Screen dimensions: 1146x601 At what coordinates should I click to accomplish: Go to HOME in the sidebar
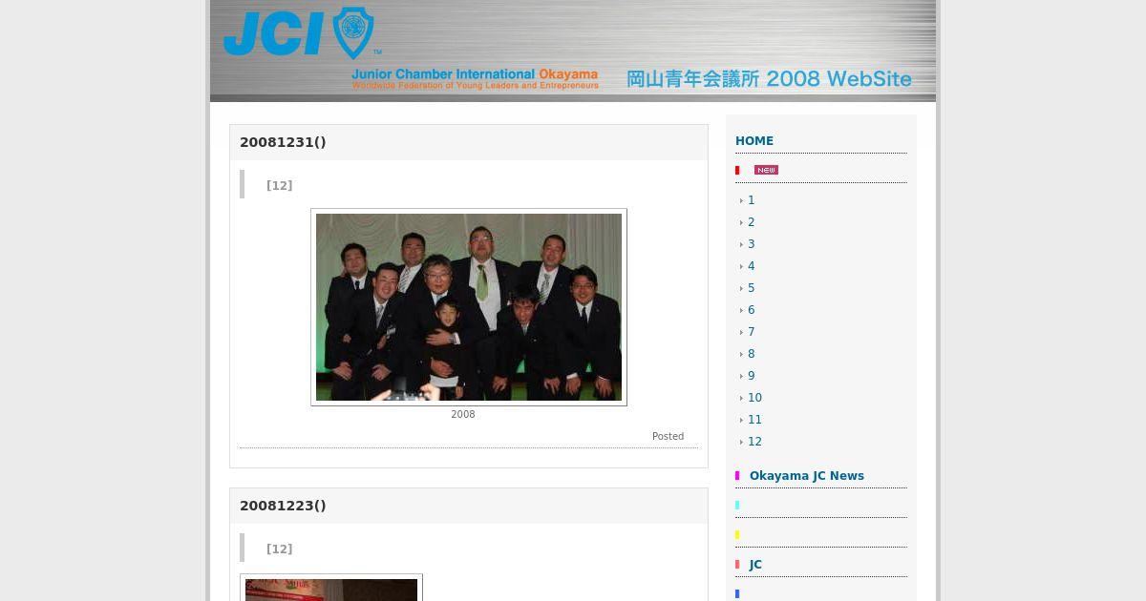(754, 141)
